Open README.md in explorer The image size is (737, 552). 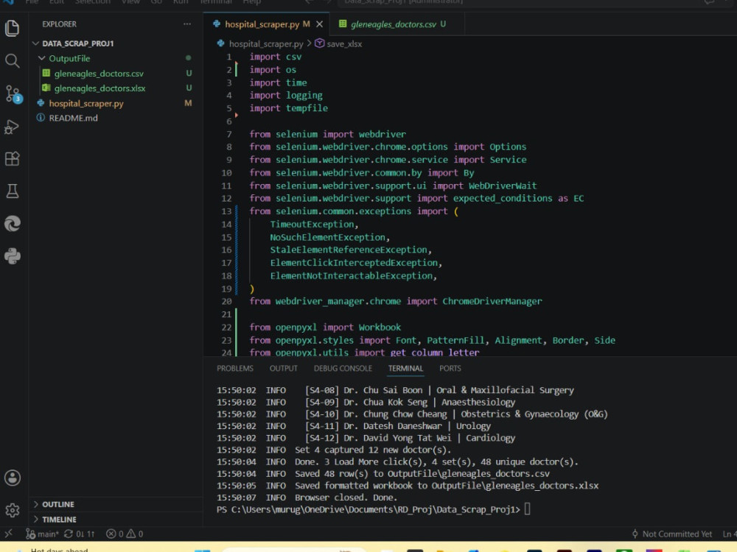(x=73, y=118)
